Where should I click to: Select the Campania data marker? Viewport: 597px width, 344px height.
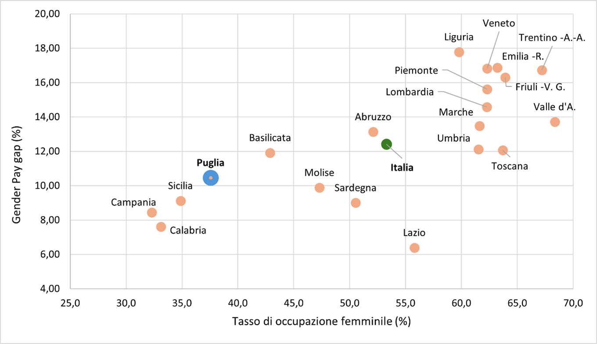152,213
